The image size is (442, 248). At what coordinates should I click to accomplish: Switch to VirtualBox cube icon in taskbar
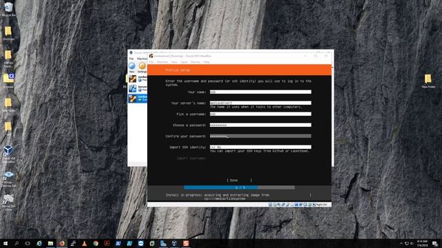point(175,243)
